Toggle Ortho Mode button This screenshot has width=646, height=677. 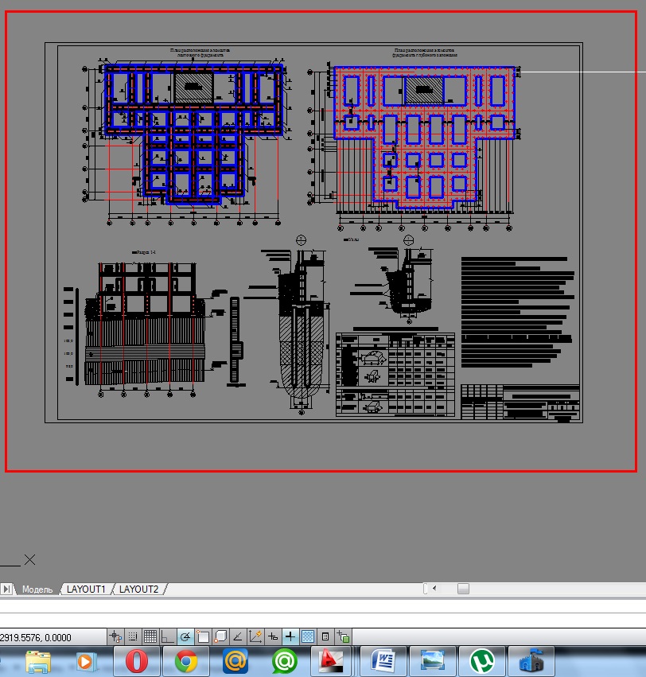click(168, 636)
